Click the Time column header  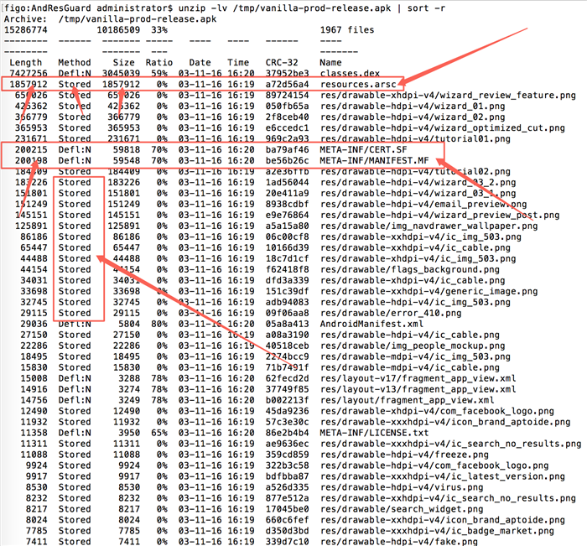click(238, 63)
